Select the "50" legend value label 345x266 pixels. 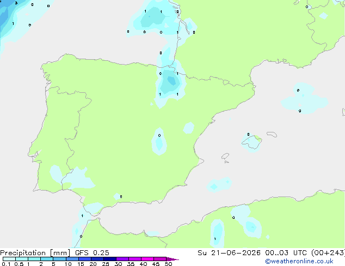pyautogui.click(x=168, y=264)
